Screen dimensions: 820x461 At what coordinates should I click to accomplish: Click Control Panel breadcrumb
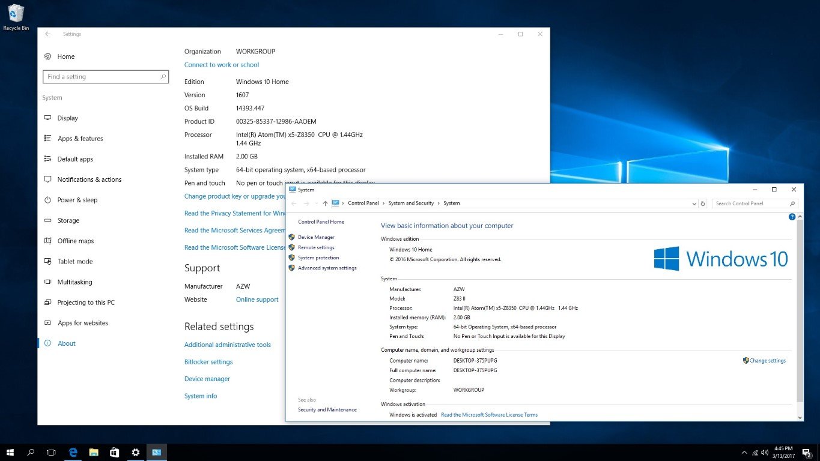point(363,203)
